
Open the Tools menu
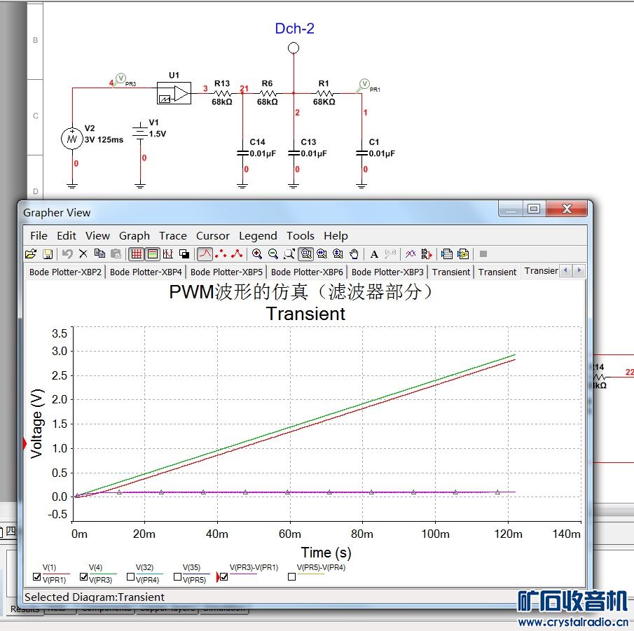pyautogui.click(x=301, y=236)
